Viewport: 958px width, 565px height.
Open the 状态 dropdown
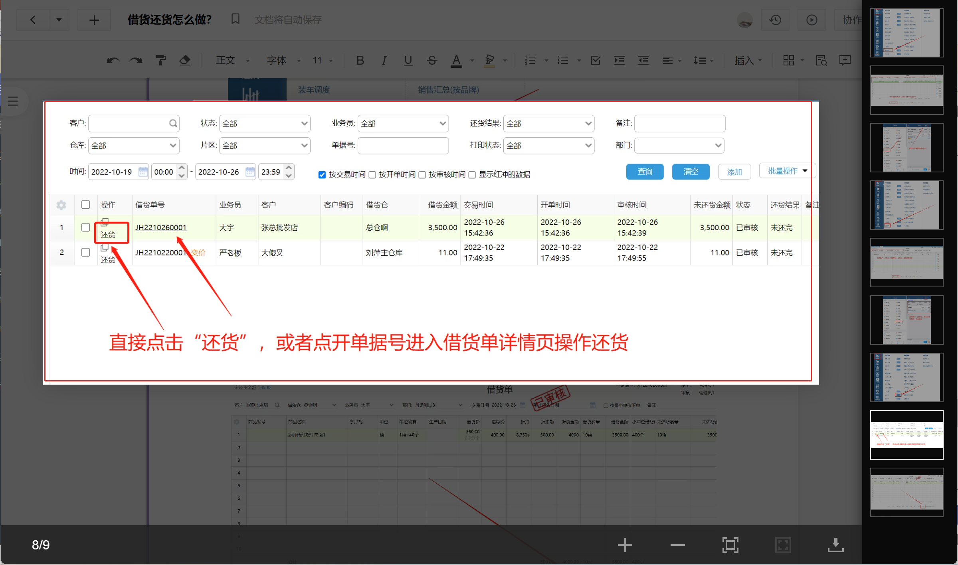[x=265, y=124]
